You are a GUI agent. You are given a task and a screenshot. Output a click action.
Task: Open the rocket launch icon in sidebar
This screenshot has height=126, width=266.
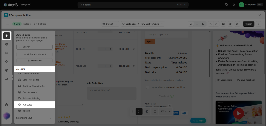[6, 79]
